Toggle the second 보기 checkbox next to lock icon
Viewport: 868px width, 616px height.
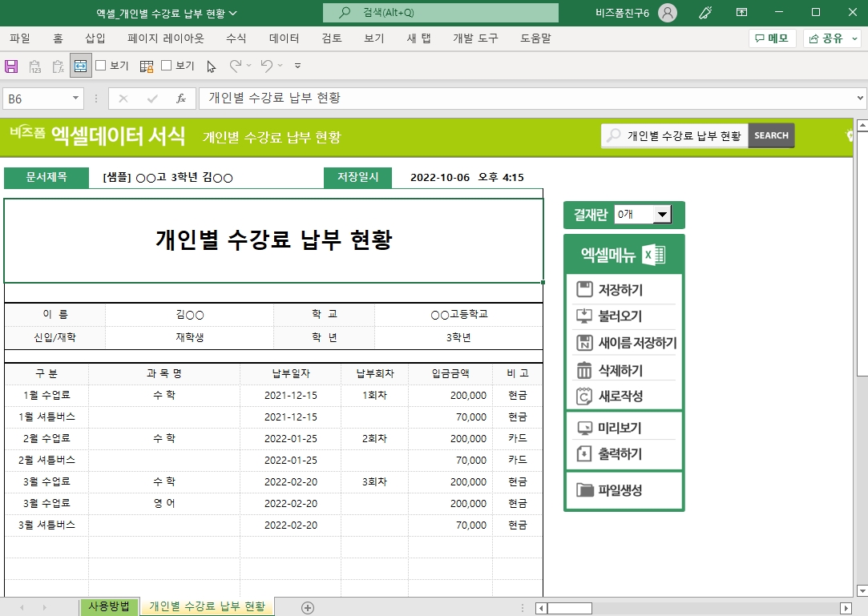pyautogui.click(x=167, y=66)
